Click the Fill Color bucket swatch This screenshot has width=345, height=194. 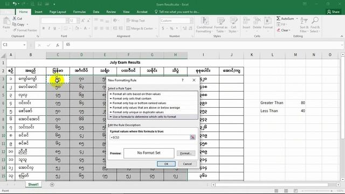point(77,28)
